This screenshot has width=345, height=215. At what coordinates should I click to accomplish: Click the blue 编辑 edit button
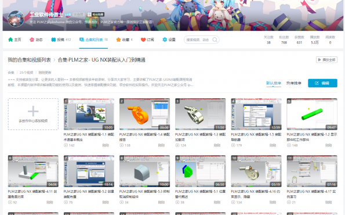tap(322, 83)
